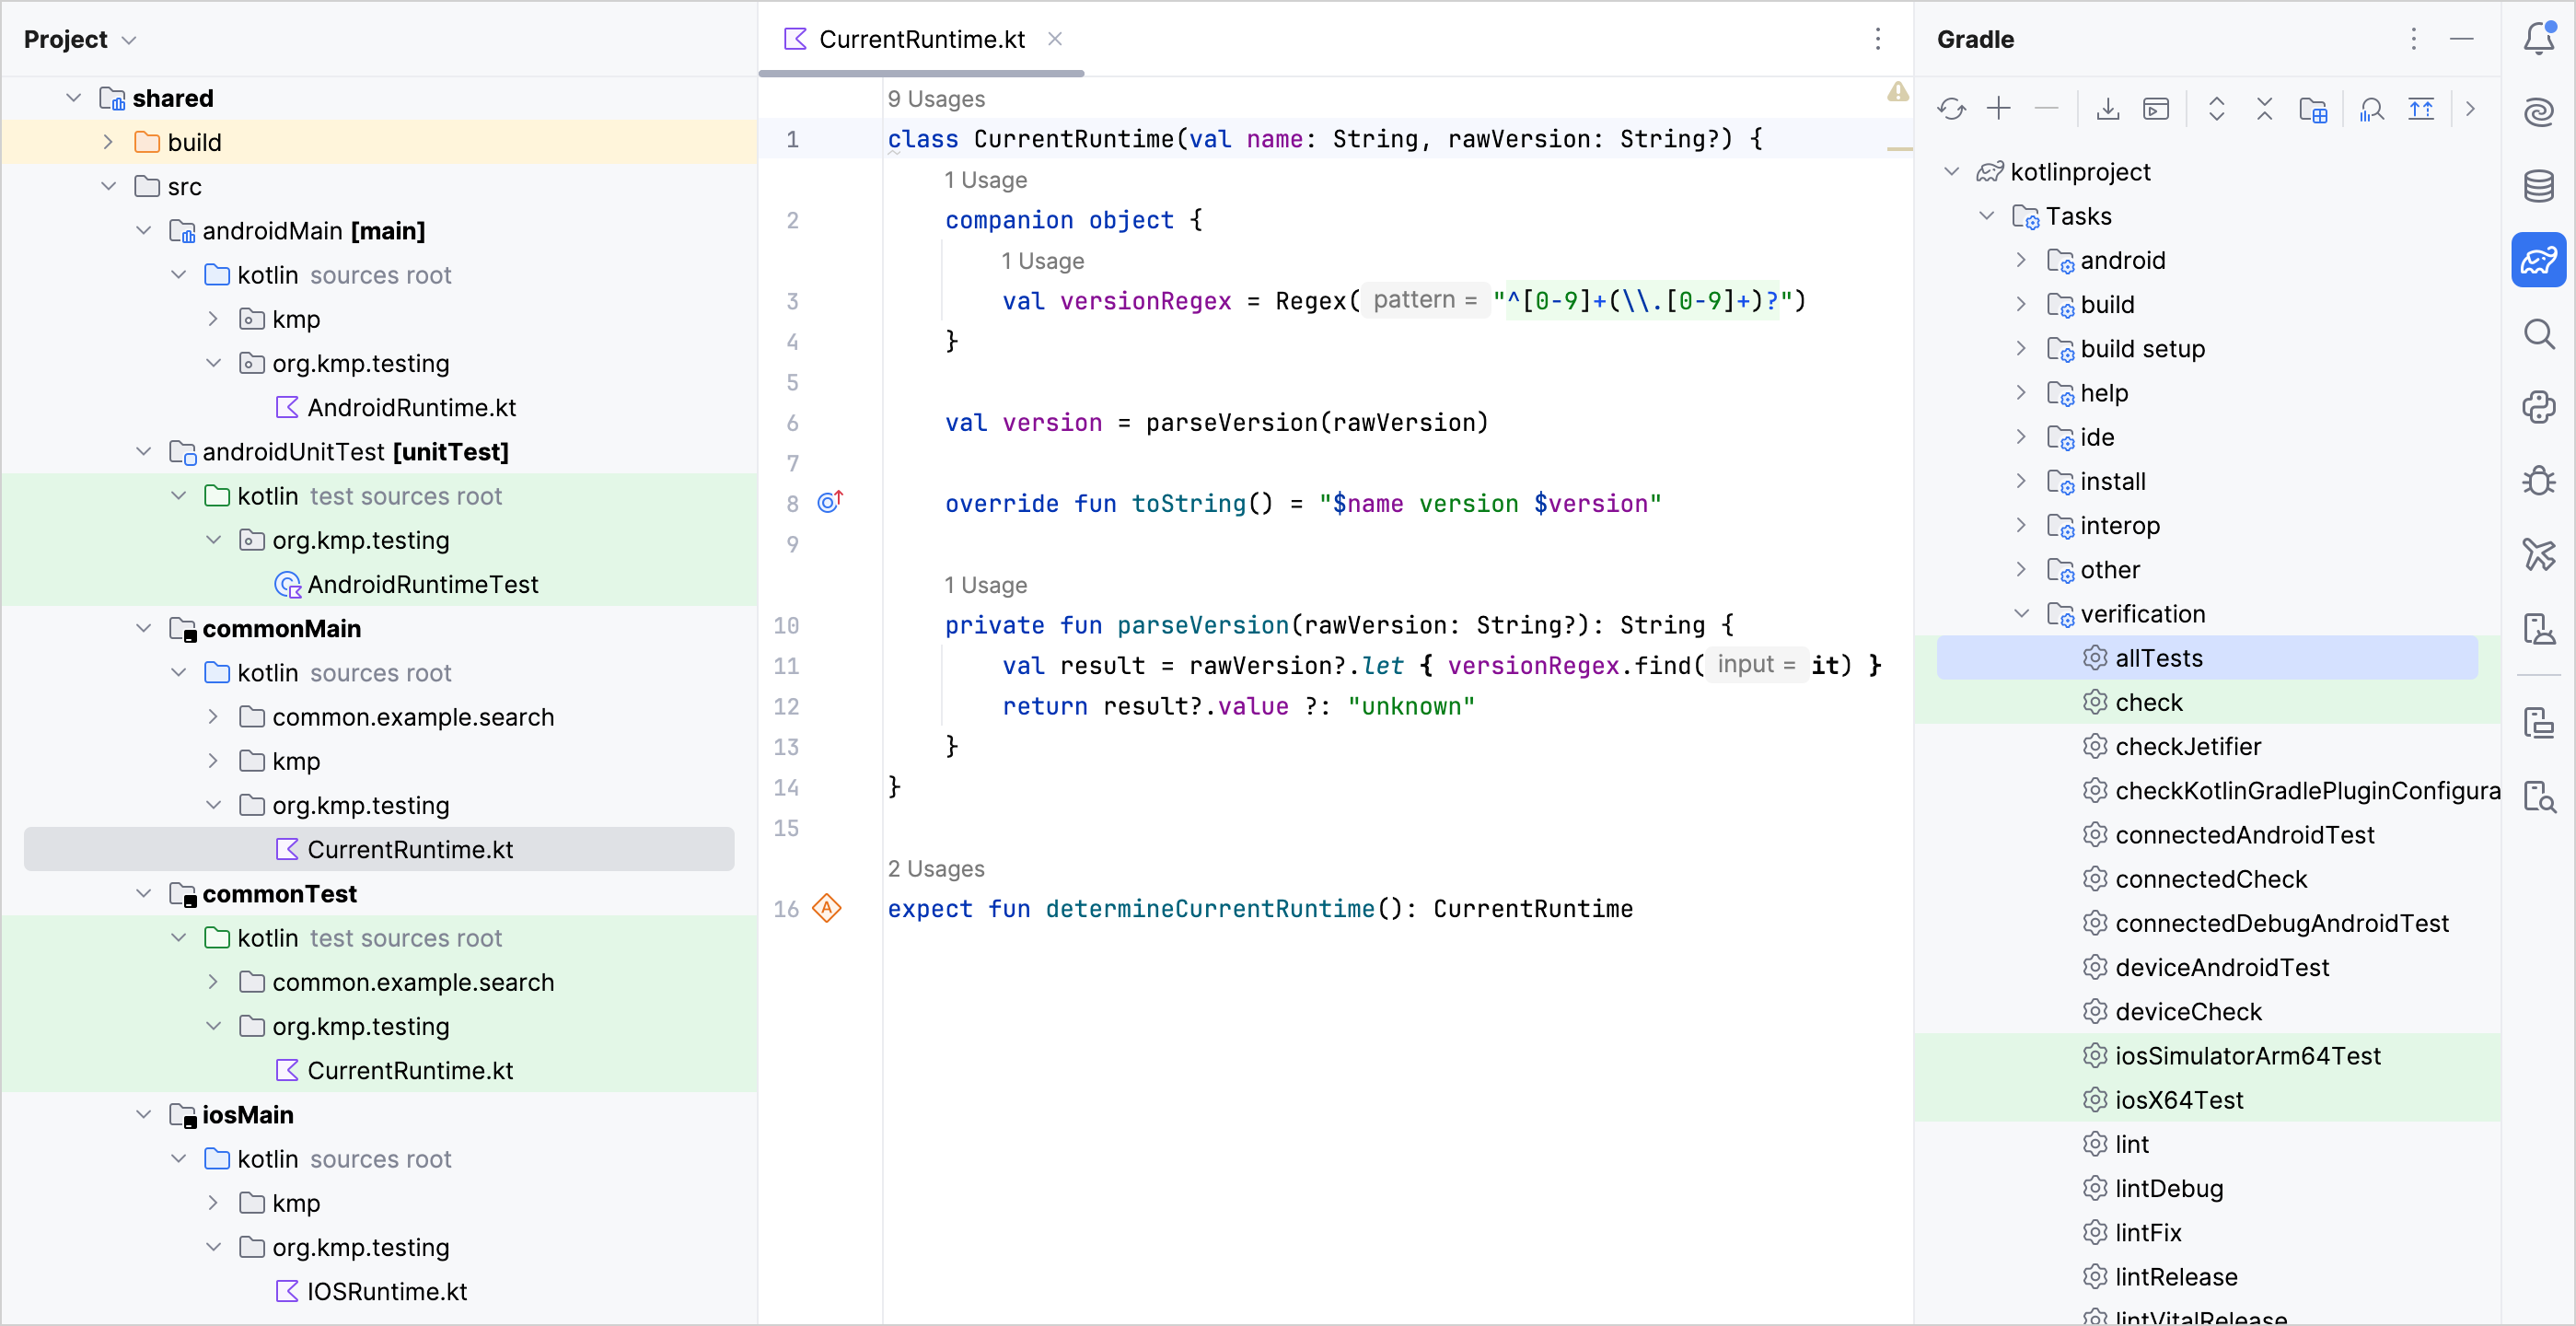The width and height of the screenshot is (2576, 1326).
Task: Expand the android tasks group
Action: pos(2021,260)
